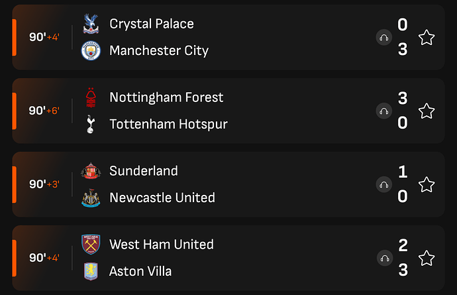Click headphones icon for Sunderland match
Image resolution: width=457 pixels, height=295 pixels.
(x=383, y=184)
